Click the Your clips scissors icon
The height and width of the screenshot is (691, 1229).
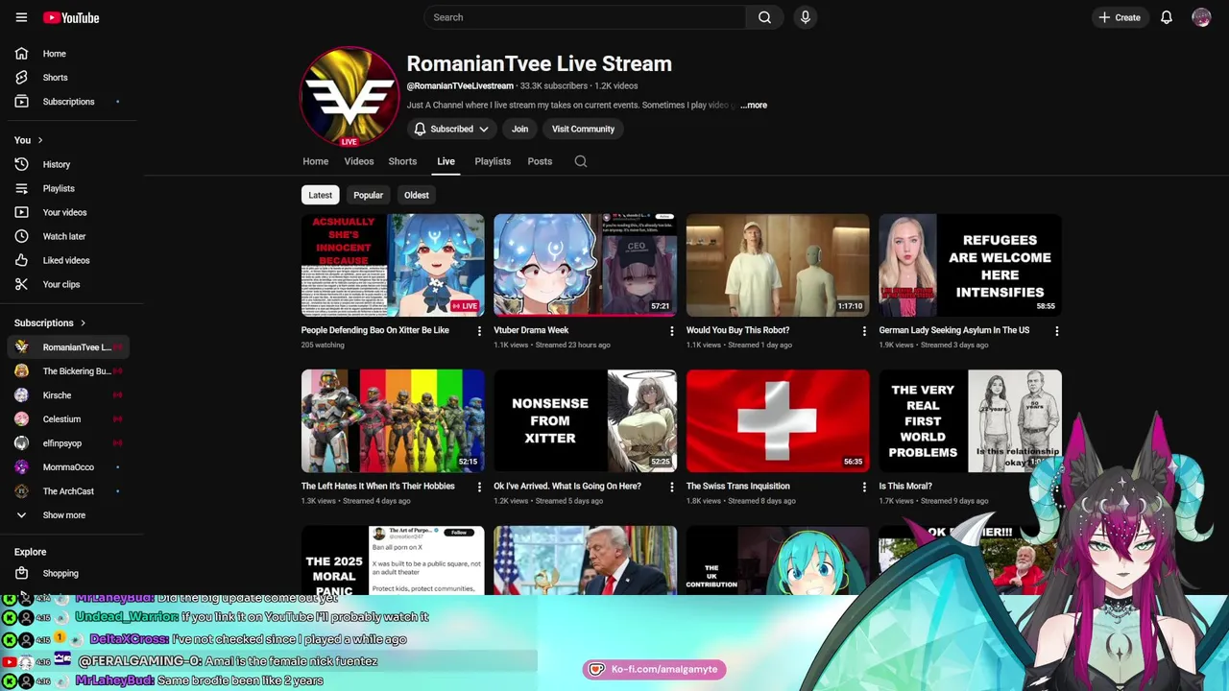click(21, 284)
